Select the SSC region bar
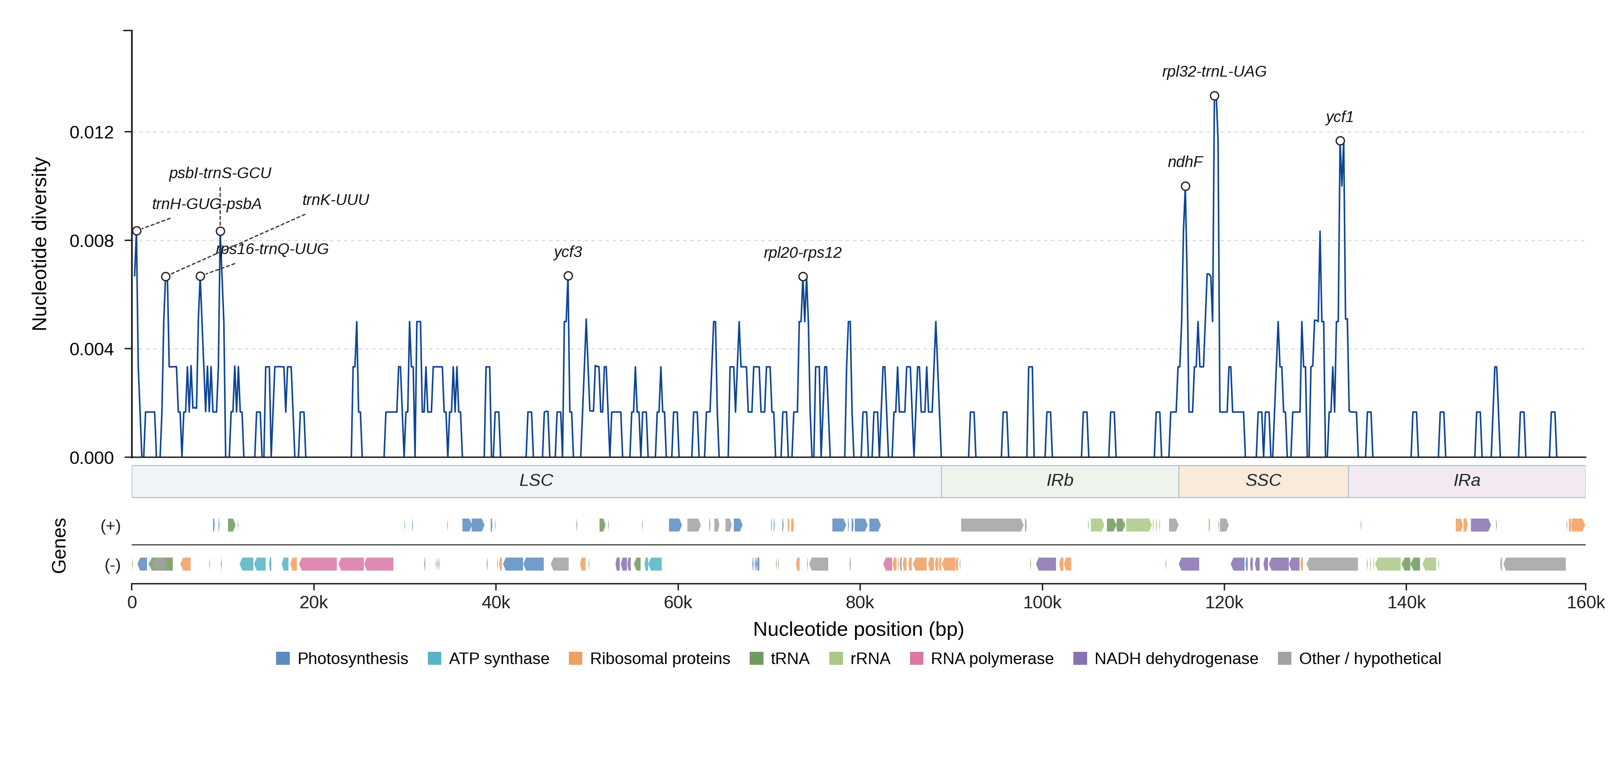The height and width of the screenshot is (782, 1608). click(1263, 481)
